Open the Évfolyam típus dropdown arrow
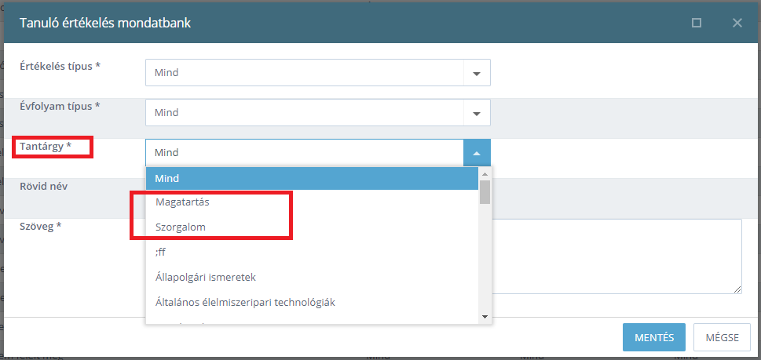 point(477,113)
